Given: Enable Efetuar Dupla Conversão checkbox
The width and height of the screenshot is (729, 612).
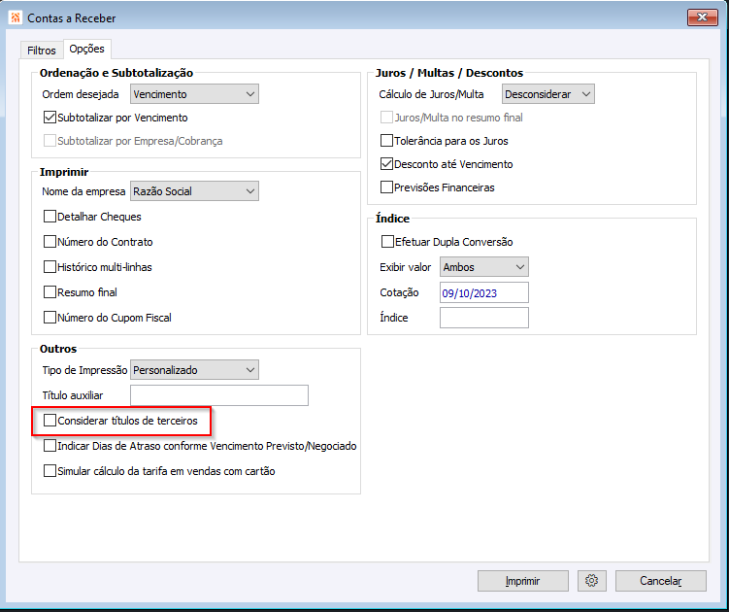Looking at the screenshot, I should pos(387,242).
